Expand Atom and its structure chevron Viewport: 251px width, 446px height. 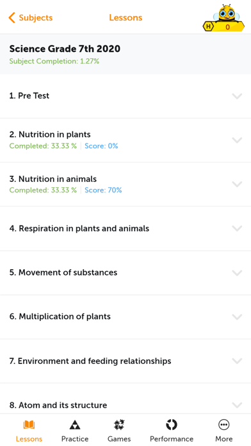coord(237,405)
